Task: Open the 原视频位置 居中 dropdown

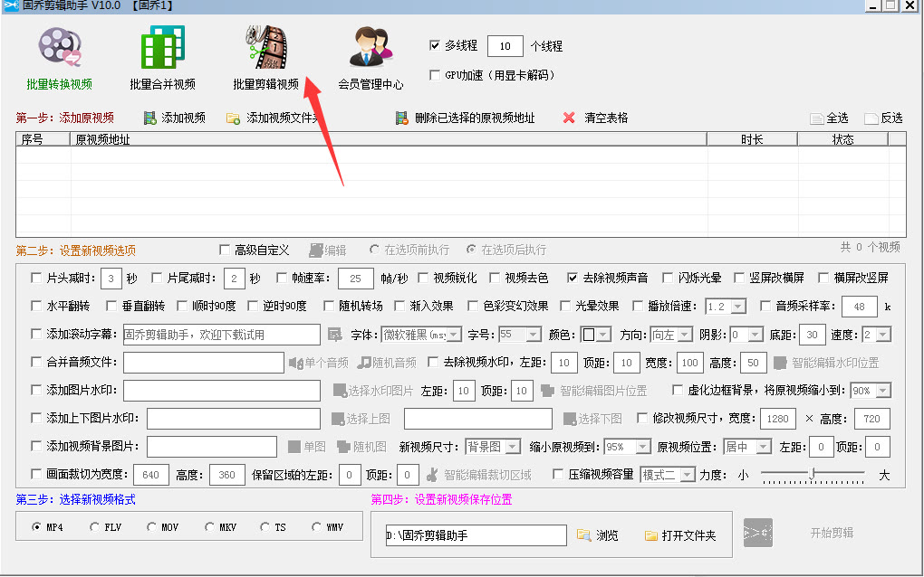Action: pos(764,447)
